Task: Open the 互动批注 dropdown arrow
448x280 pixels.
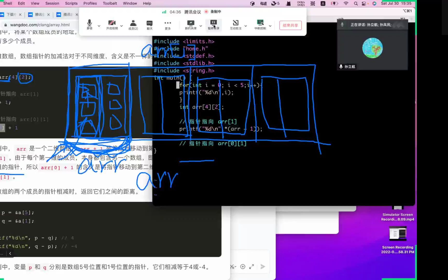Action: (x=246, y=26)
